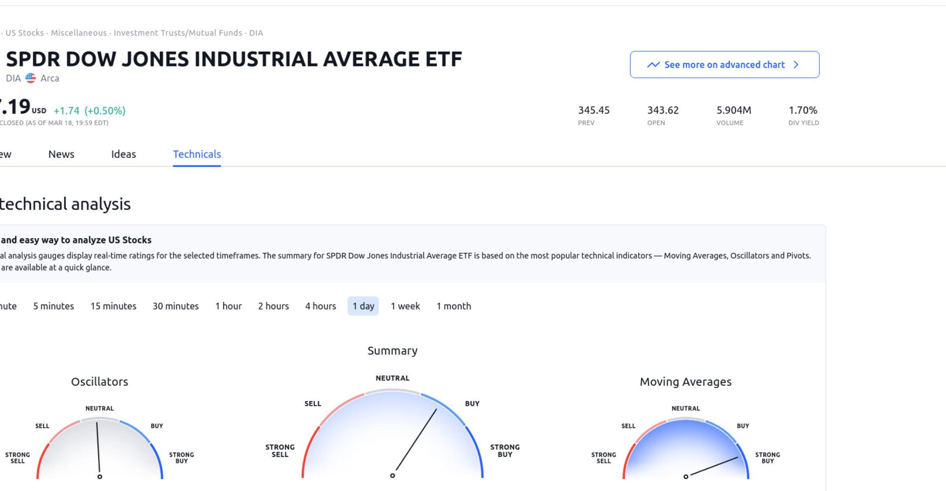Click US Stocks breadcrumb link
946x491 pixels.
25,33
